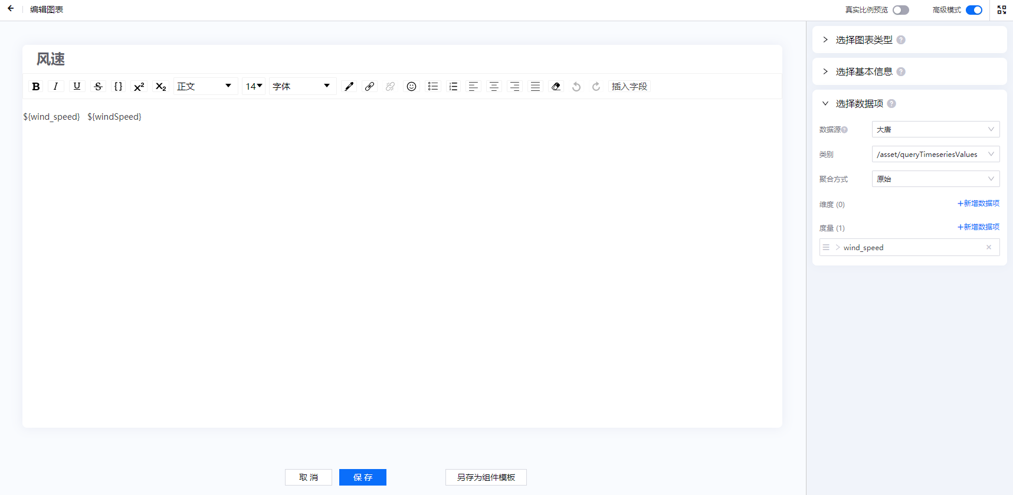Click the 度量 (1) label
The height and width of the screenshot is (495, 1013).
(832, 228)
